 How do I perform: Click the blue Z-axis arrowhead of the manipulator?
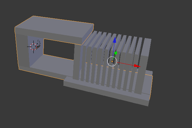click(115, 40)
